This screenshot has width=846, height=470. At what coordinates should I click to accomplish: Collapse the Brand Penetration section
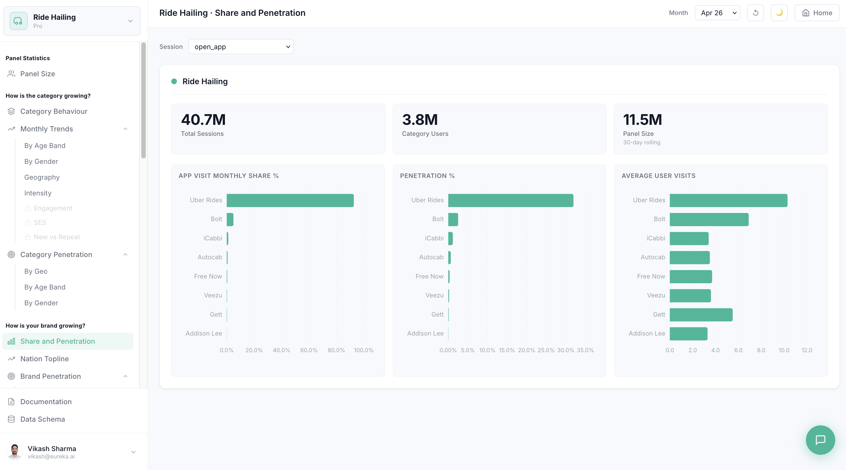pos(125,377)
